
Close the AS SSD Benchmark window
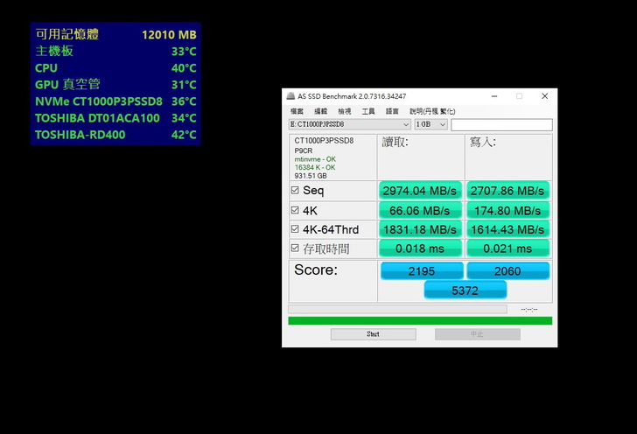coord(542,95)
